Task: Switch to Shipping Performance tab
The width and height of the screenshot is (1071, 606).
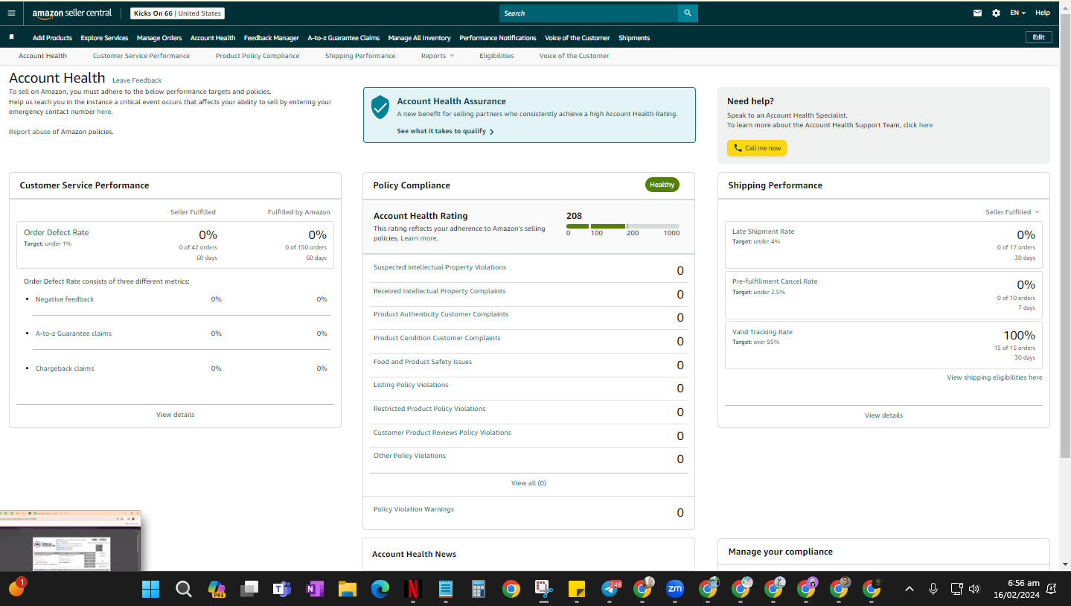Action: 360,56
